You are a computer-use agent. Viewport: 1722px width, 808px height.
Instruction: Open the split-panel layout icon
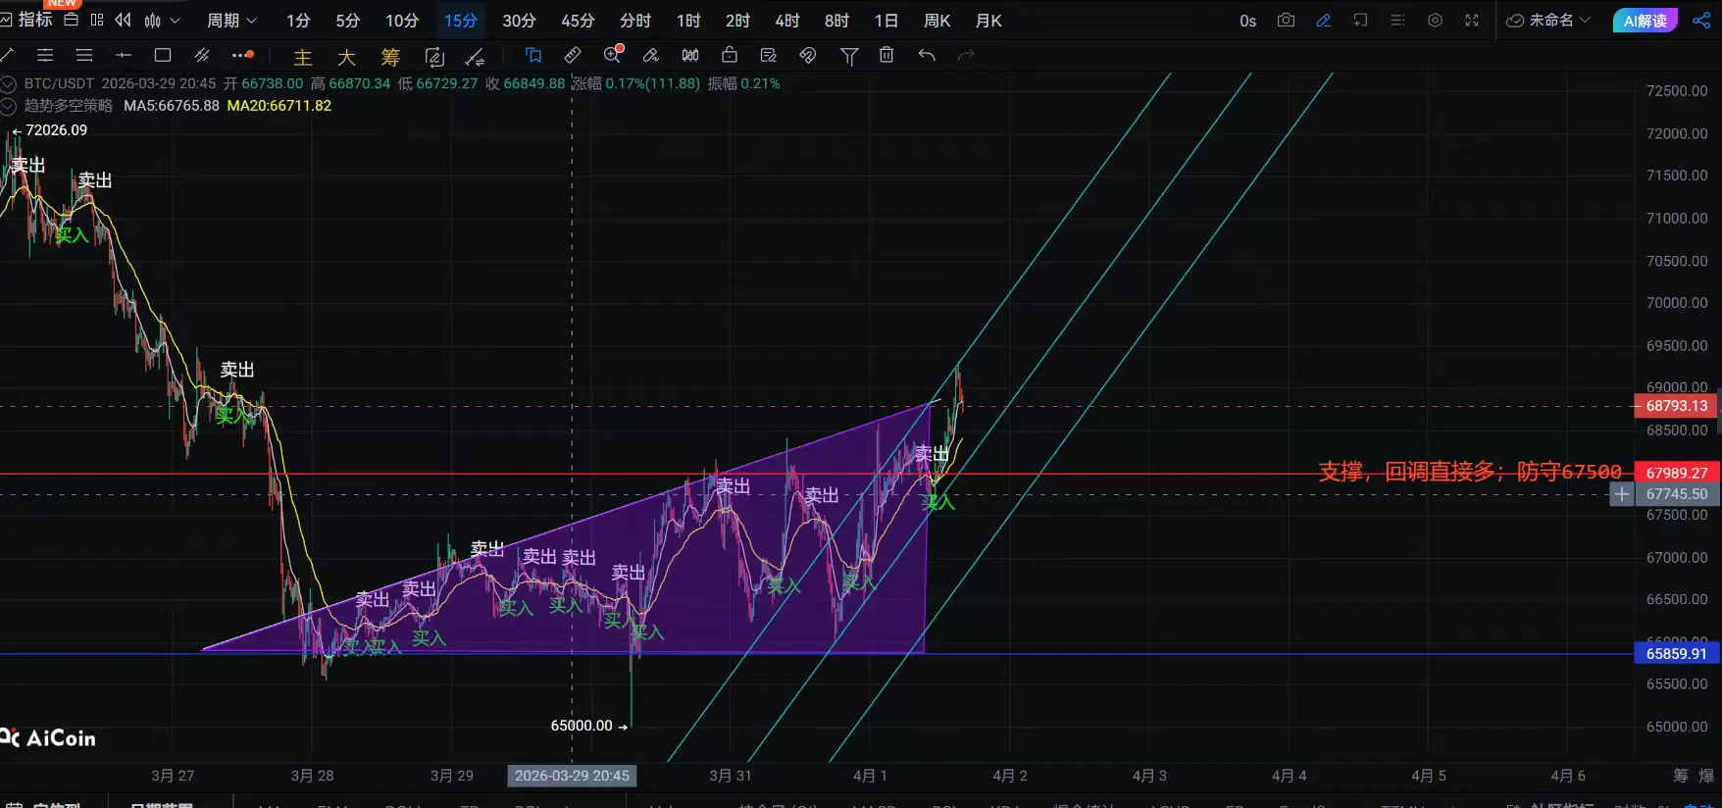pos(96,20)
